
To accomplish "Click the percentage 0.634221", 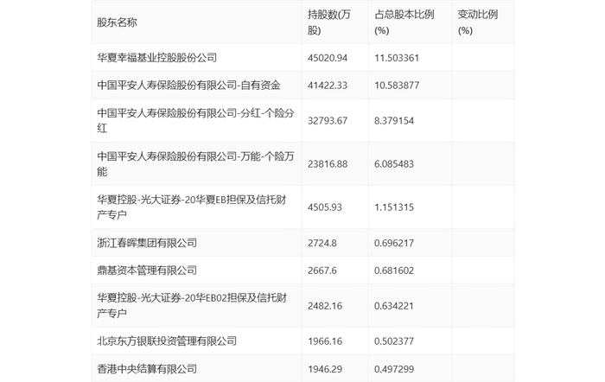I will pyautogui.click(x=394, y=306).
